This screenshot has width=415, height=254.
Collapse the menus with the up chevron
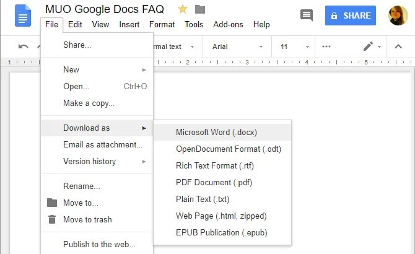pos(398,46)
